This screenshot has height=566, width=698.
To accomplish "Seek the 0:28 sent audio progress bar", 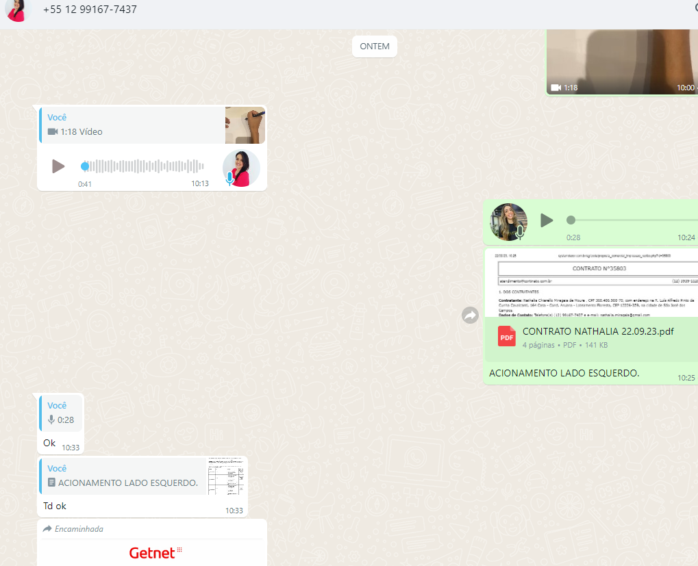I will coord(632,220).
